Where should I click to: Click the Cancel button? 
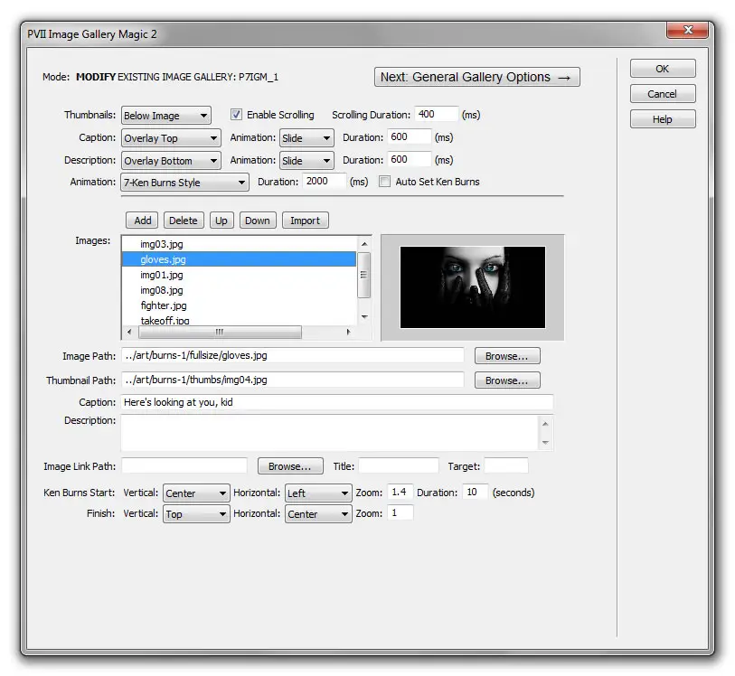pos(663,94)
